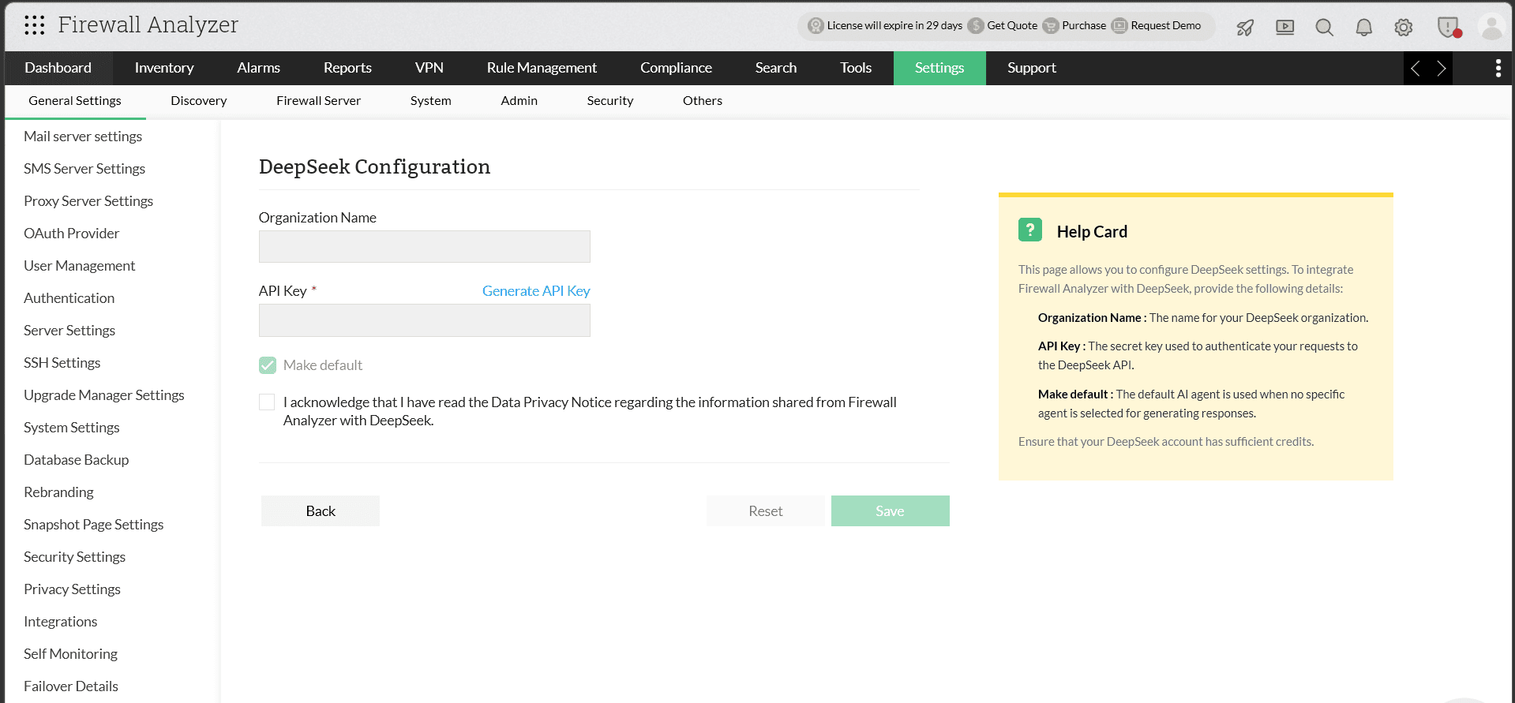
Task: Open Integrations in sidebar
Action: (61, 622)
